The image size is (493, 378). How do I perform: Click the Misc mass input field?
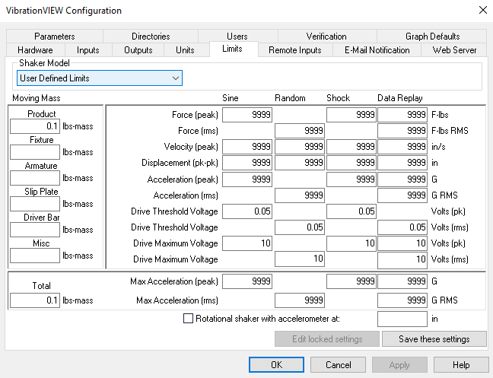click(x=35, y=256)
